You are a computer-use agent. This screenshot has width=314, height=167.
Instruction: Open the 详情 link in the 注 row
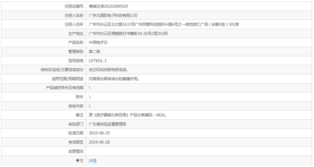(x=93, y=160)
